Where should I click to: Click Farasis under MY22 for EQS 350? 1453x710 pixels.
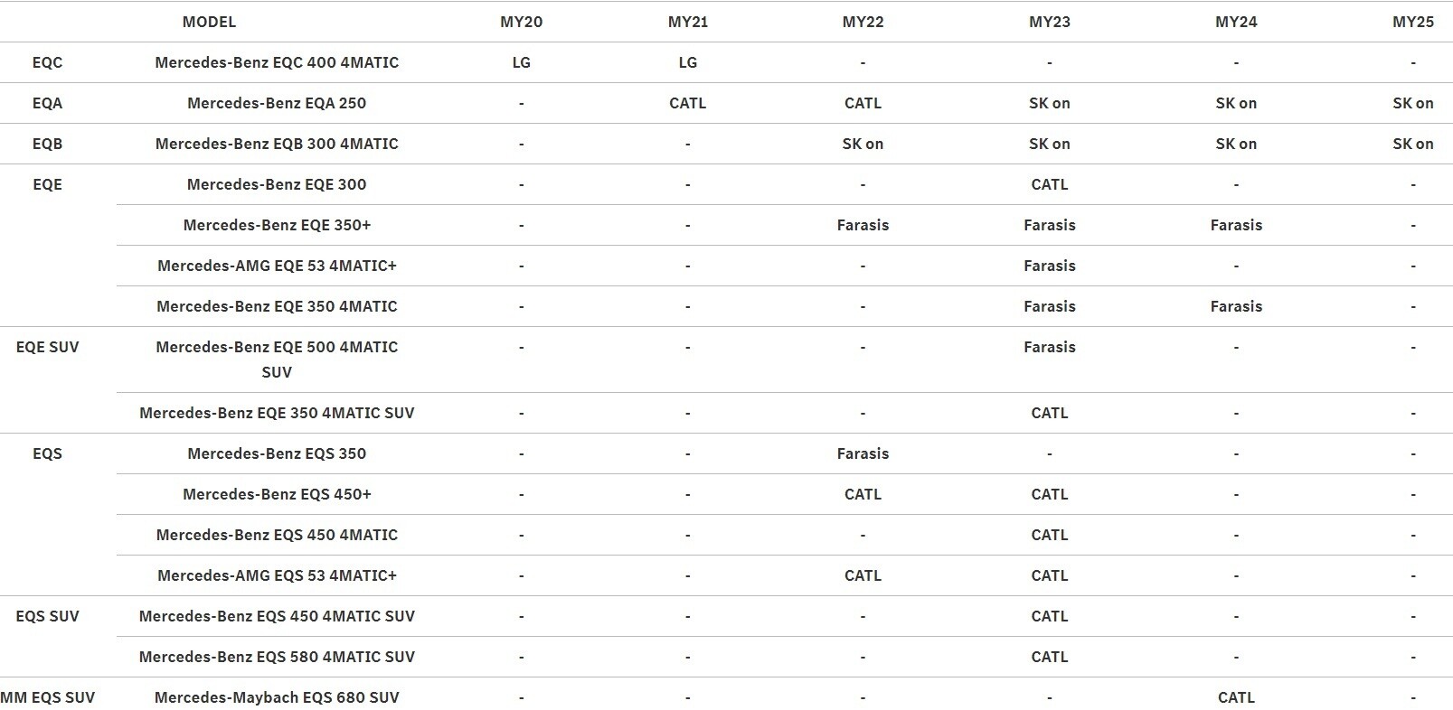click(x=863, y=453)
